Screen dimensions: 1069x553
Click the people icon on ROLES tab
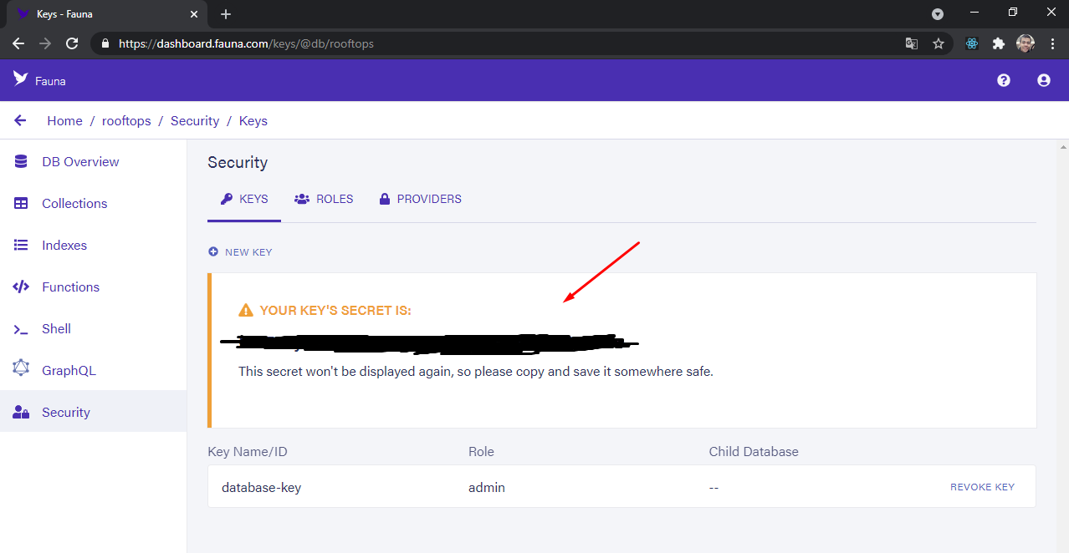(x=302, y=199)
